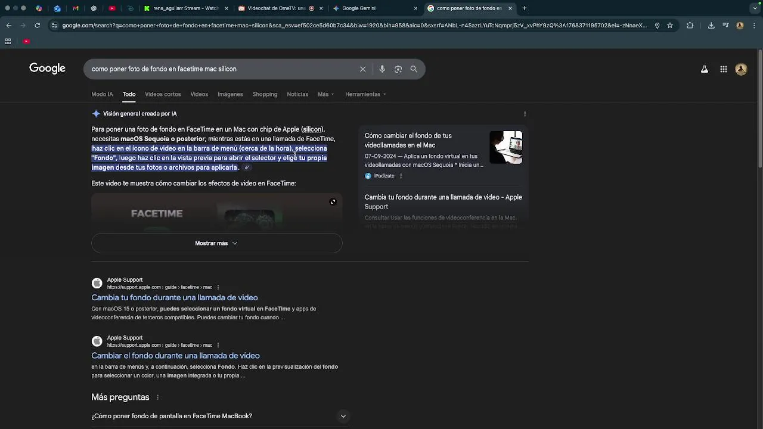Open Google account avatar on page
Viewport: 763px width, 429px height.
click(x=742, y=69)
